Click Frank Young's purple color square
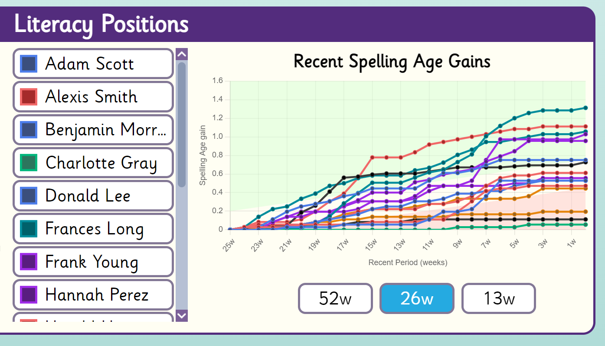605x346 pixels. click(x=29, y=262)
